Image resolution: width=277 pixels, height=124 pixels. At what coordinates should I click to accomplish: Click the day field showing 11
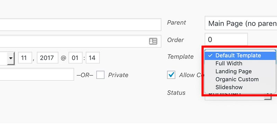point(25,58)
